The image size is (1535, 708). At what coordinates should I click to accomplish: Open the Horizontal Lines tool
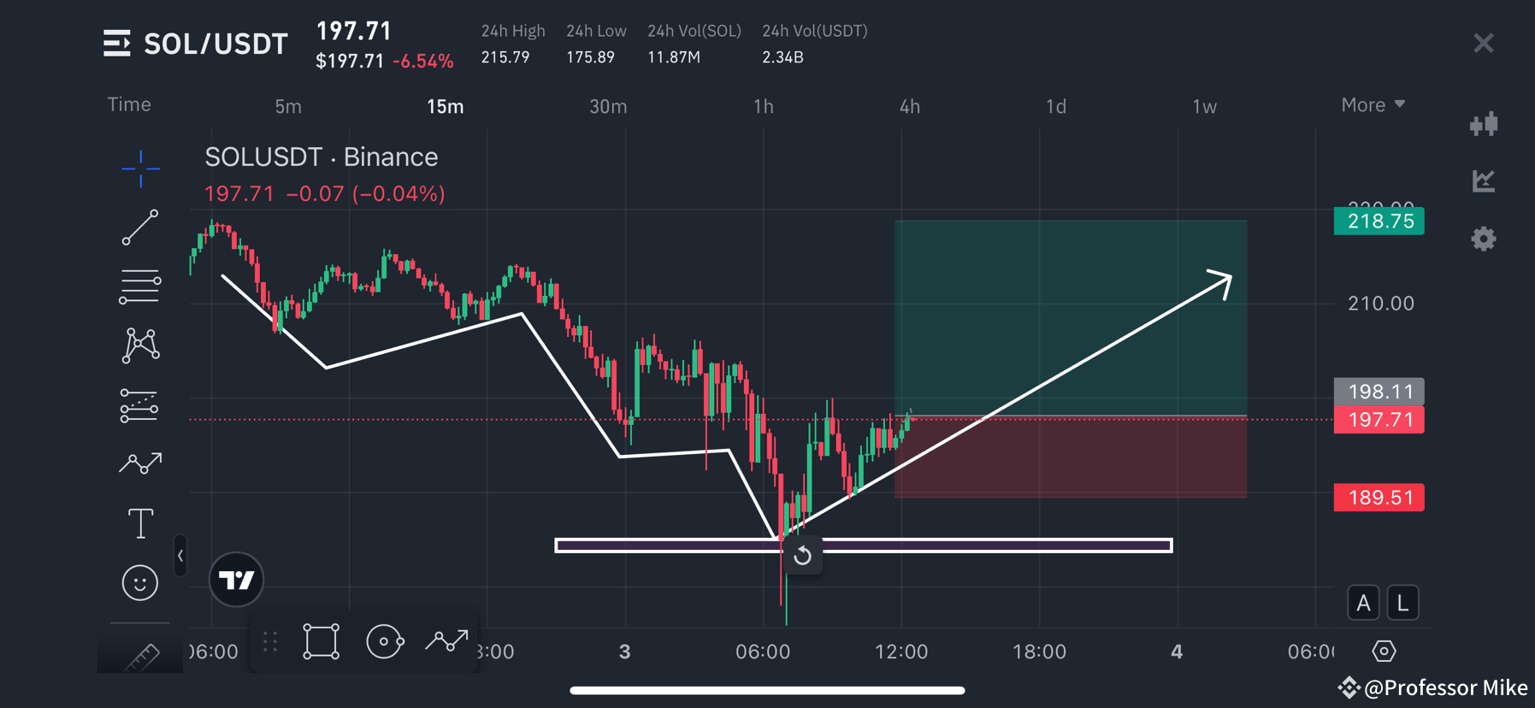[140, 285]
